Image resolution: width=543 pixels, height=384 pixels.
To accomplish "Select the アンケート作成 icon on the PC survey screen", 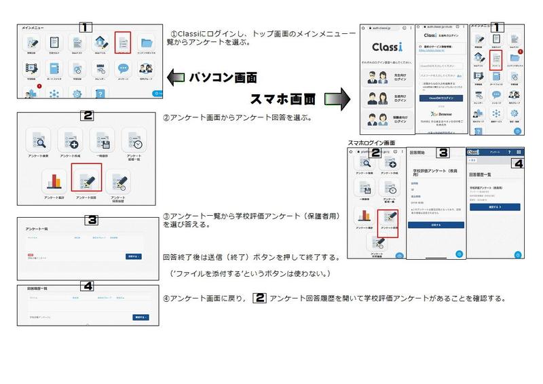I will (70, 140).
